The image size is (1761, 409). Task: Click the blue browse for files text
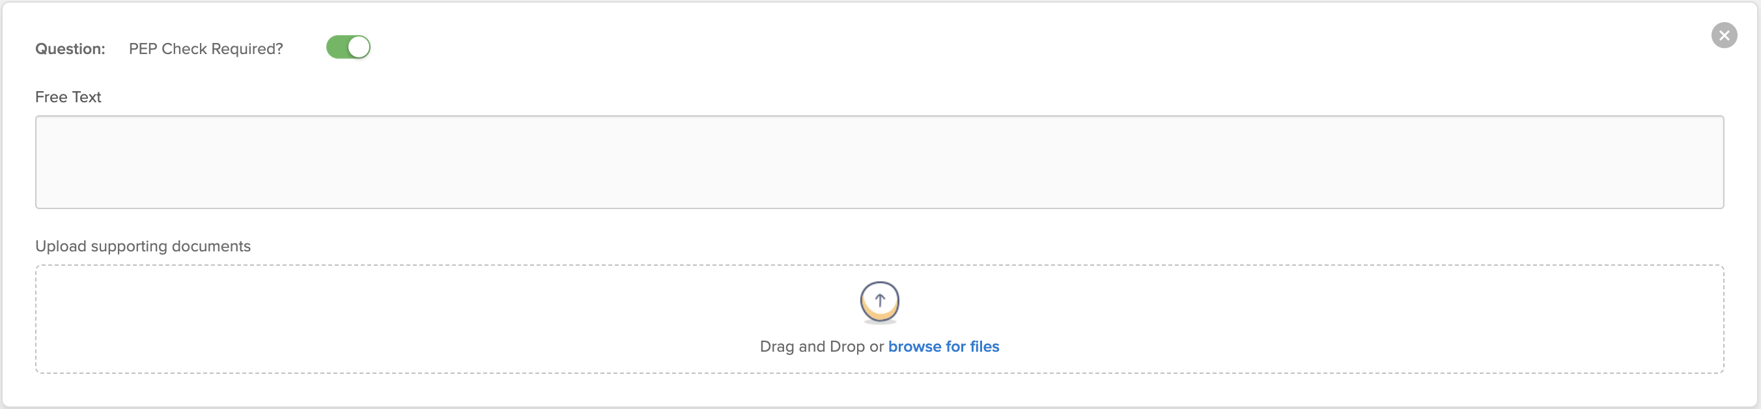[944, 346]
